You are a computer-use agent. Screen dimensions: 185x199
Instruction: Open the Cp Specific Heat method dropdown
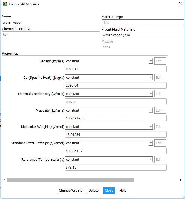point(109,77)
